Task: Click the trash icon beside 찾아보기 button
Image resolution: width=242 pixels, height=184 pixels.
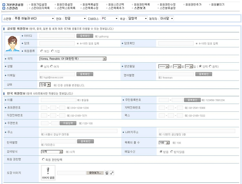Action: (107, 173)
